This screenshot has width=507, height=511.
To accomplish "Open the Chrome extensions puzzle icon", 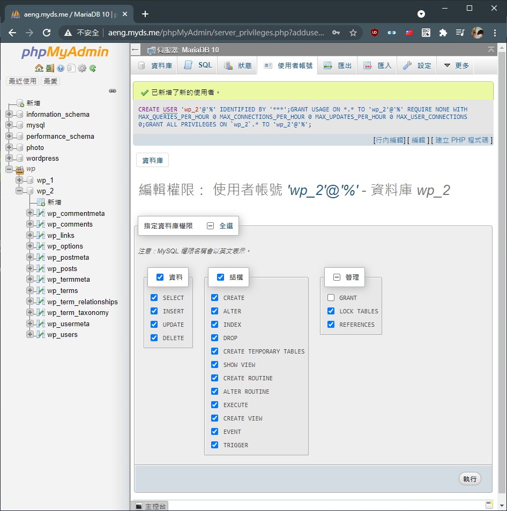I will (x=443, y=33).
